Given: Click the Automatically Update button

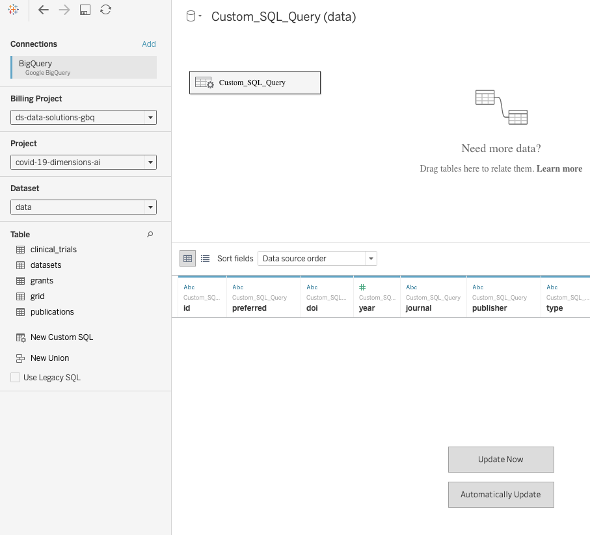Looking at the screenshot, I should click(x=501, y=495).
